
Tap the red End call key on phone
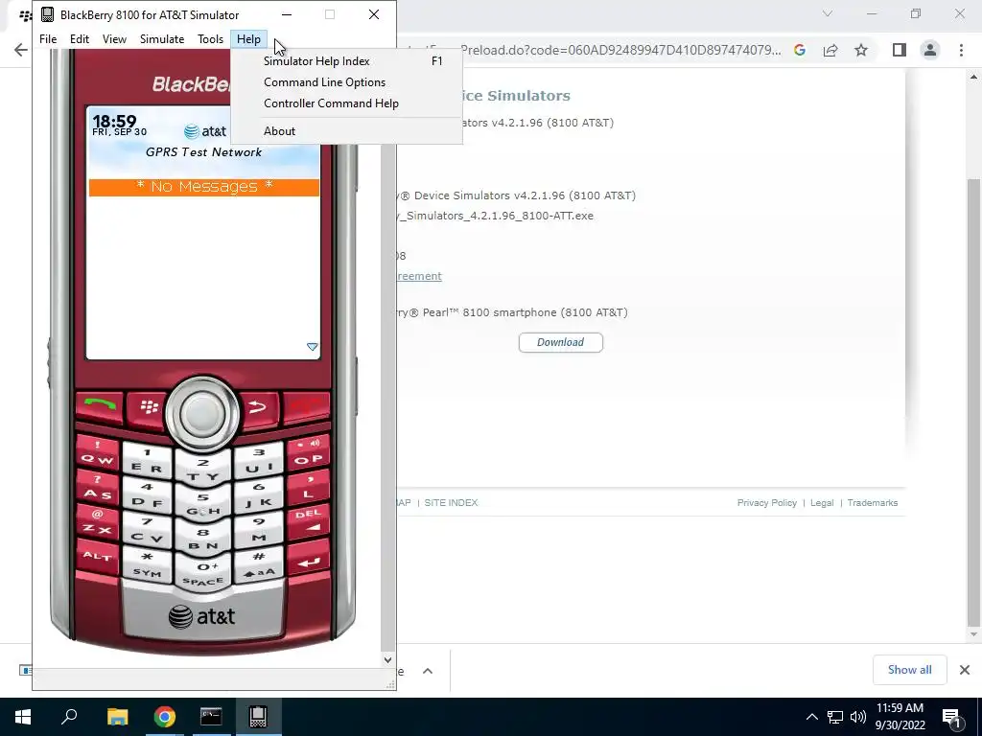point(306,406)
